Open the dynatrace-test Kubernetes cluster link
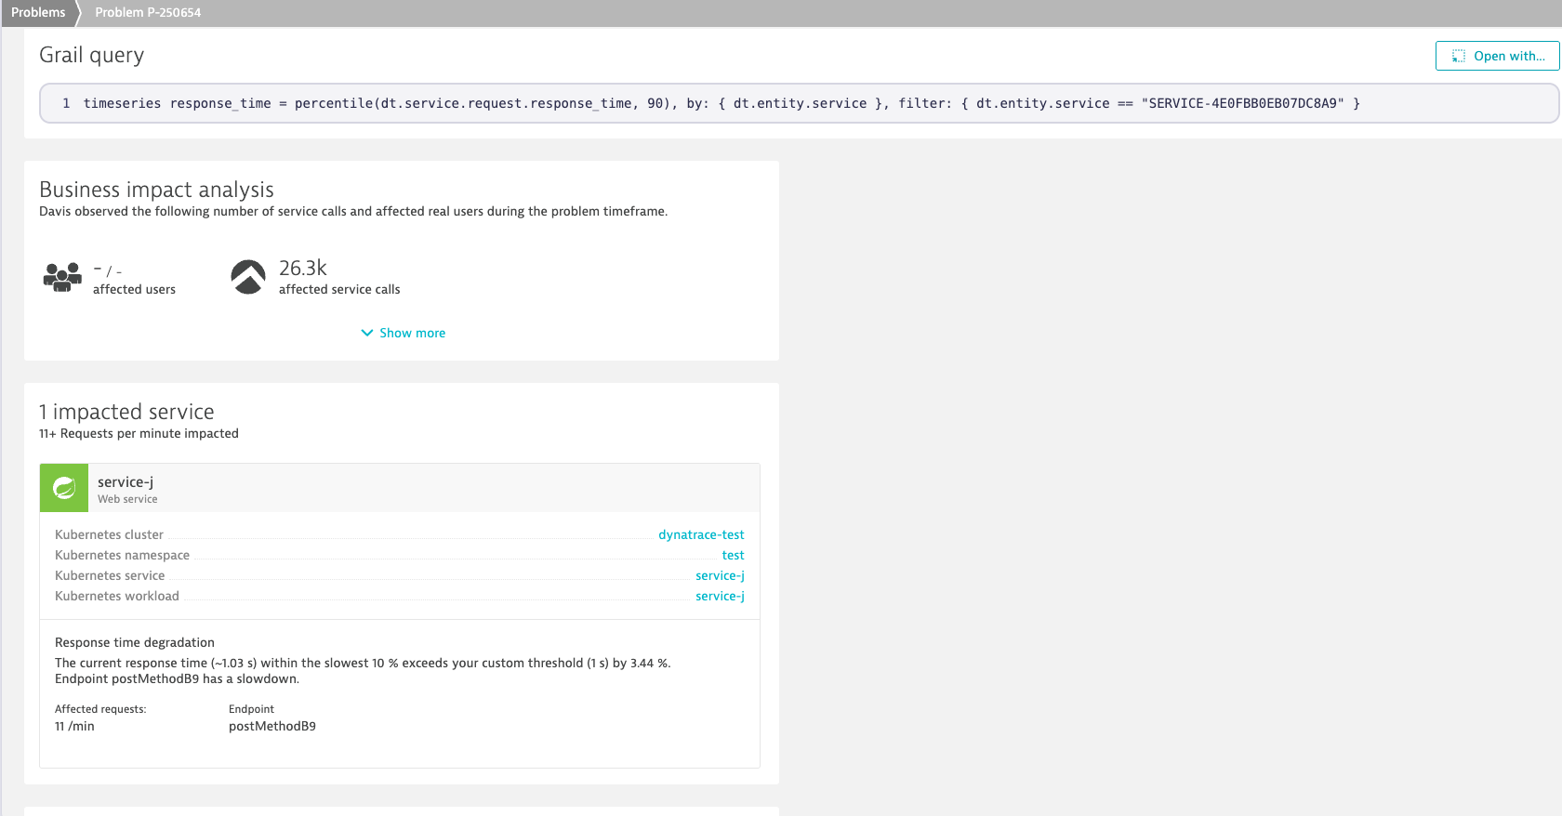 (x=701, y=534)
